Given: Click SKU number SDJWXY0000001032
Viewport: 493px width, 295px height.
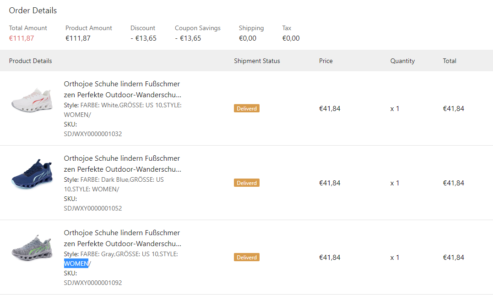Looking at the screenshot, I should click(93, 134).
